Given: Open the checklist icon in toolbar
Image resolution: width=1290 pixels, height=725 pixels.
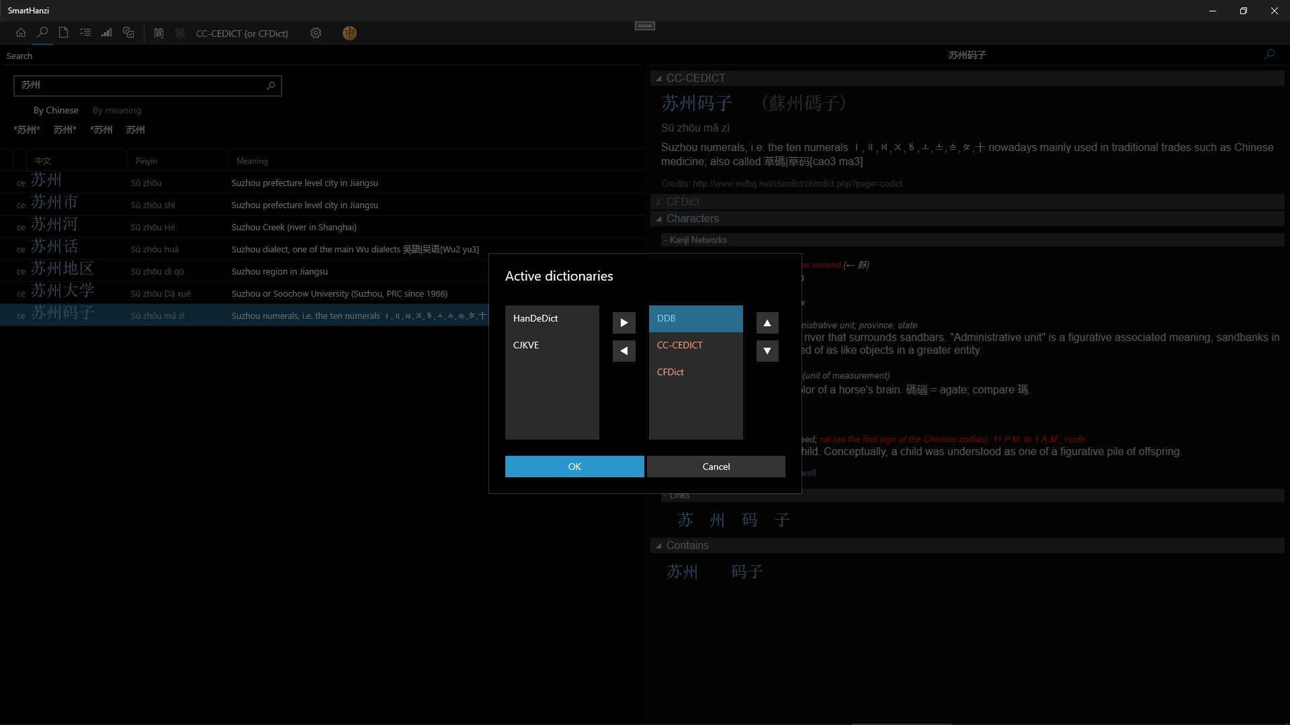Looking at the screenshot, I should pos(85,33).
